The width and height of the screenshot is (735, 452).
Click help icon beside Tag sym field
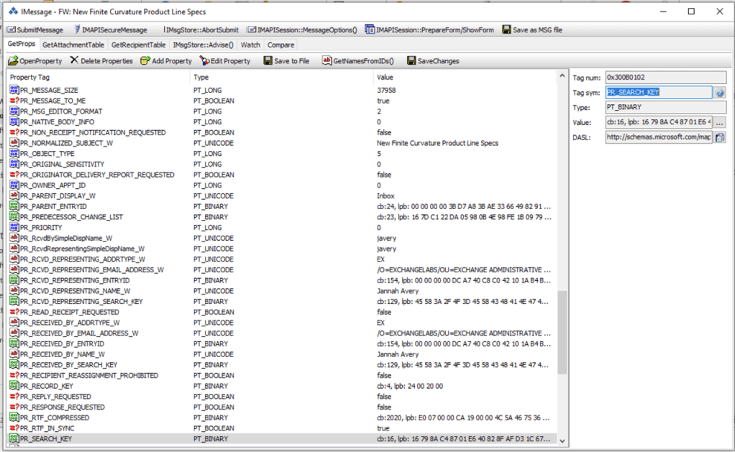[720, 93]
